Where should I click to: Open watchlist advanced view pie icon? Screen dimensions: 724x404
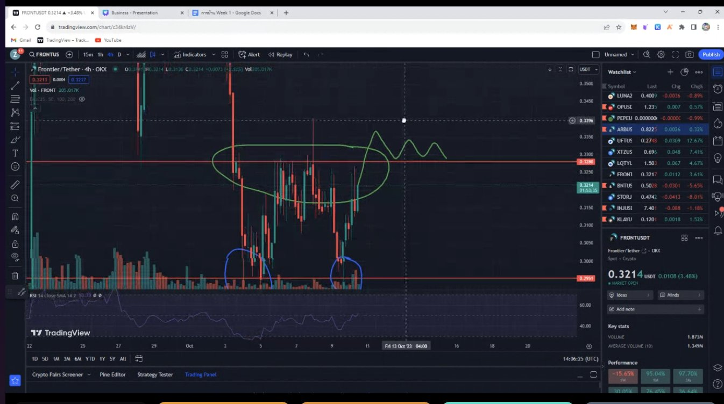685,72
